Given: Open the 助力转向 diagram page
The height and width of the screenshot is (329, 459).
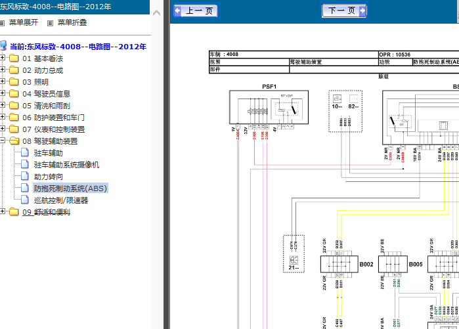Looking at the screenshot, I should point(49,177).
